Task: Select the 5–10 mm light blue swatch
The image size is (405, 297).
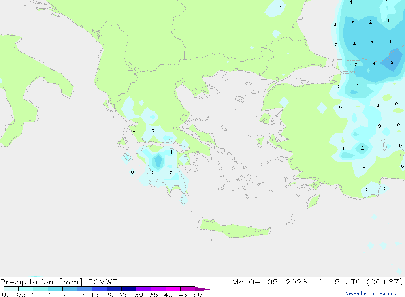Action: (70, 289)
